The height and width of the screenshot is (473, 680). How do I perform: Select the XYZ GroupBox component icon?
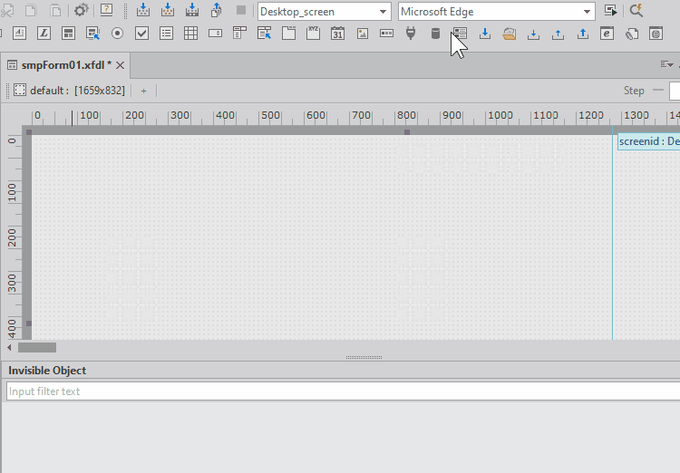[x=313, y=34]
